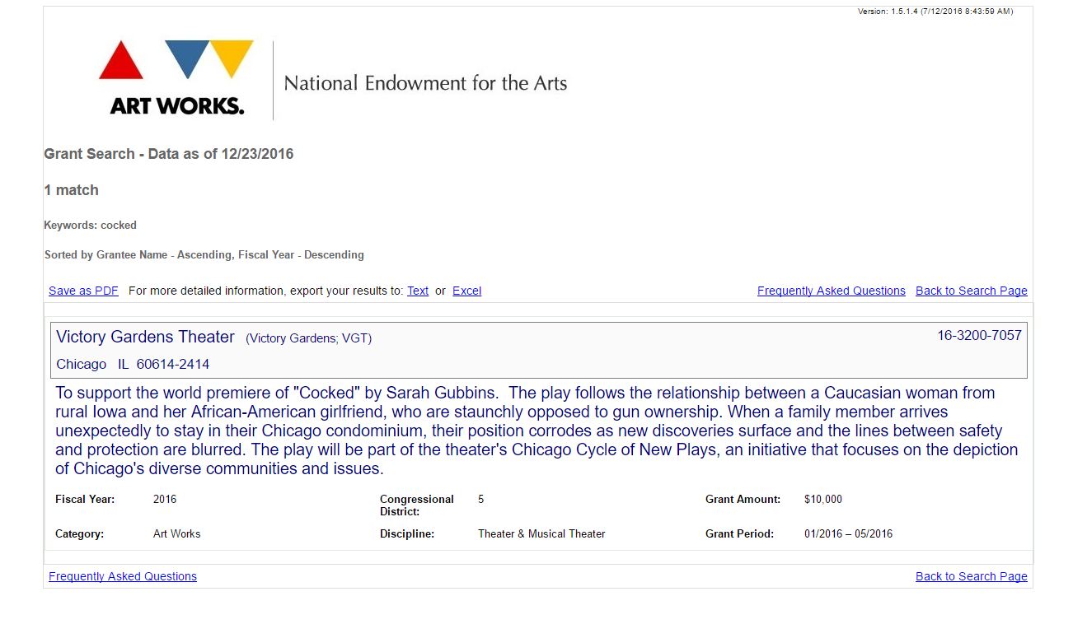This screenshot has width=1073, height=624.
Task: Click the Version 1.5.1.4 text
Action: 935,12
